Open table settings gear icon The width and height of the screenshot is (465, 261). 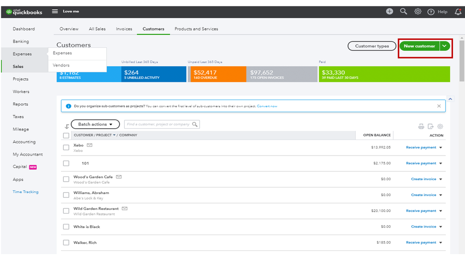click(x=440, y=126)
